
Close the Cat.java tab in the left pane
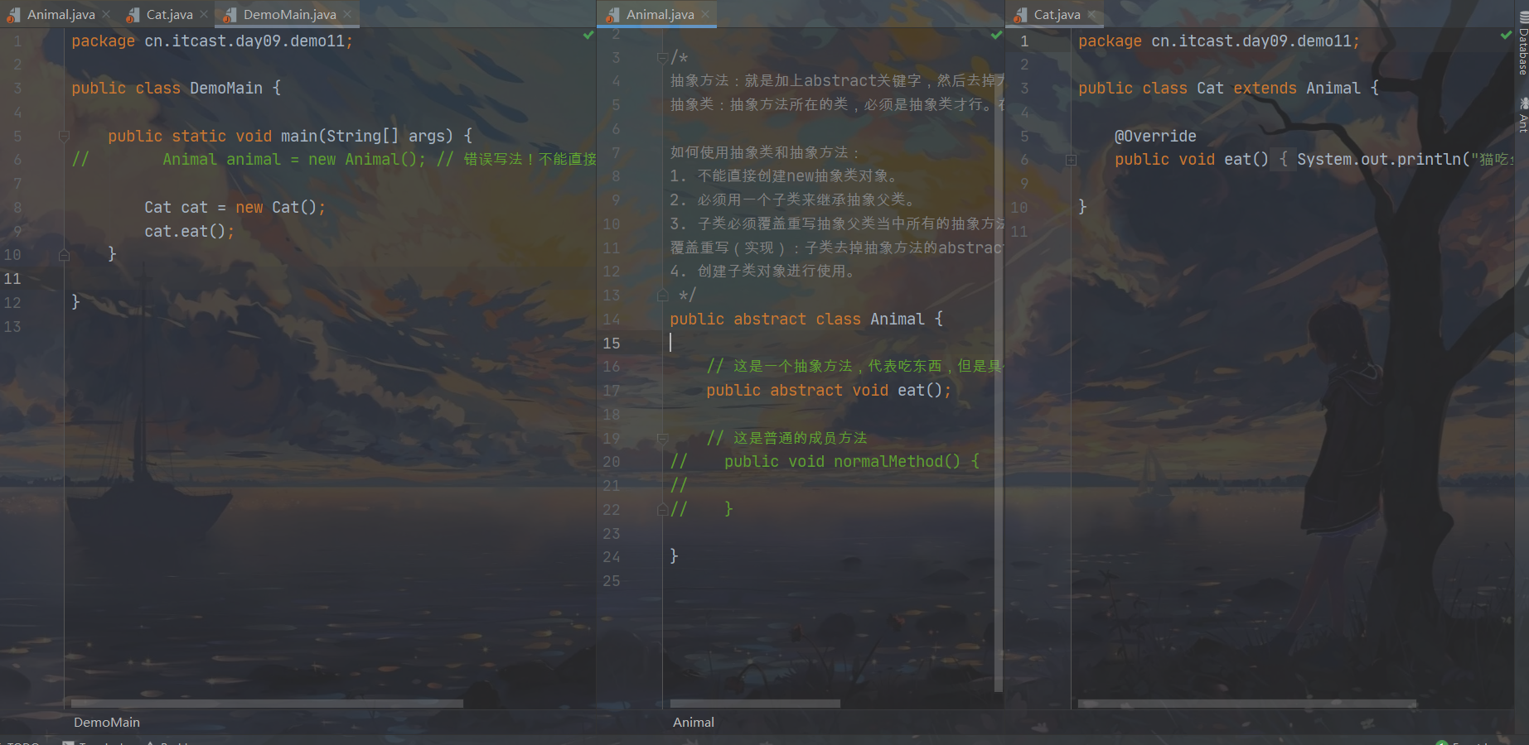click(204, 14)
